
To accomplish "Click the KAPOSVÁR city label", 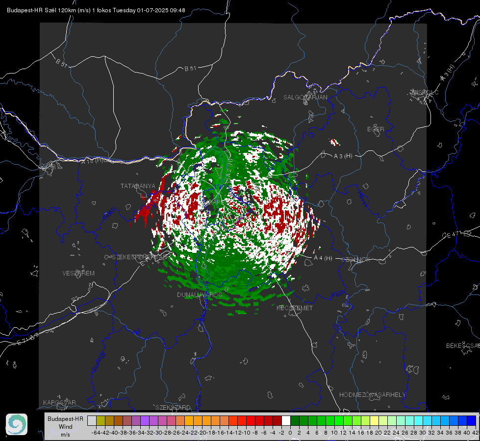I will tap(59, 402).
